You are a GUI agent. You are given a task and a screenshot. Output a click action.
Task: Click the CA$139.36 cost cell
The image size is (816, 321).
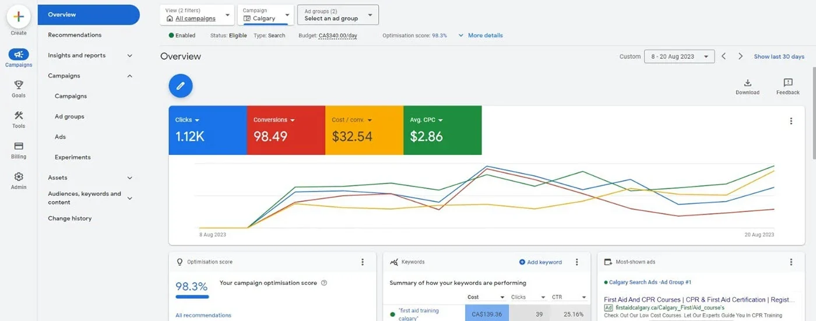pos(487,314)
